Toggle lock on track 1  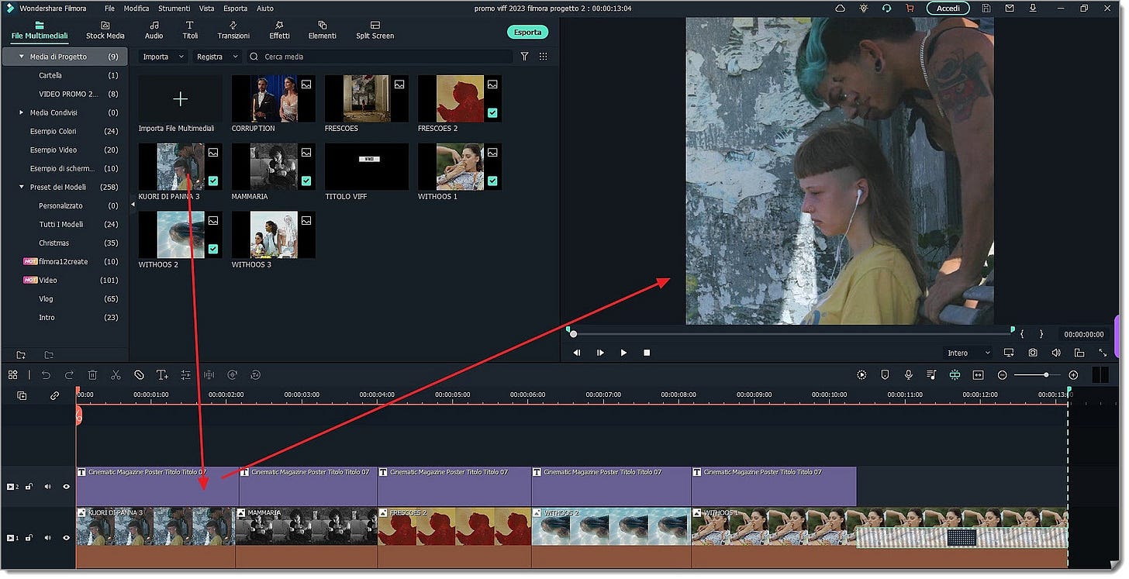click(29, 537)
